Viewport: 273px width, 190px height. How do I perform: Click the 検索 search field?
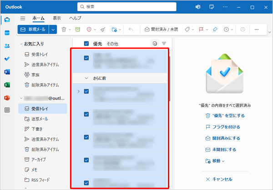tap(127, 7)
